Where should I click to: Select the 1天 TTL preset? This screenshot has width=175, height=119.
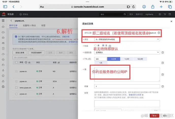(x=101, y=63)
